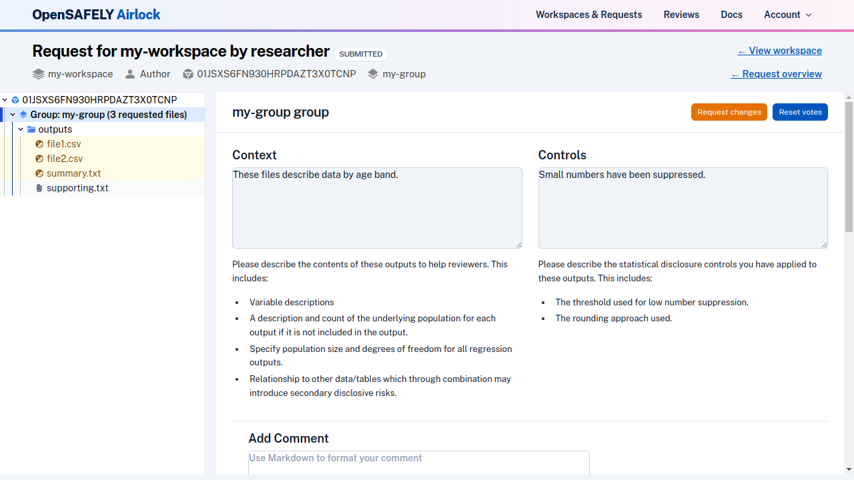Collapse the Group: my-group tree node

[12, 114]
